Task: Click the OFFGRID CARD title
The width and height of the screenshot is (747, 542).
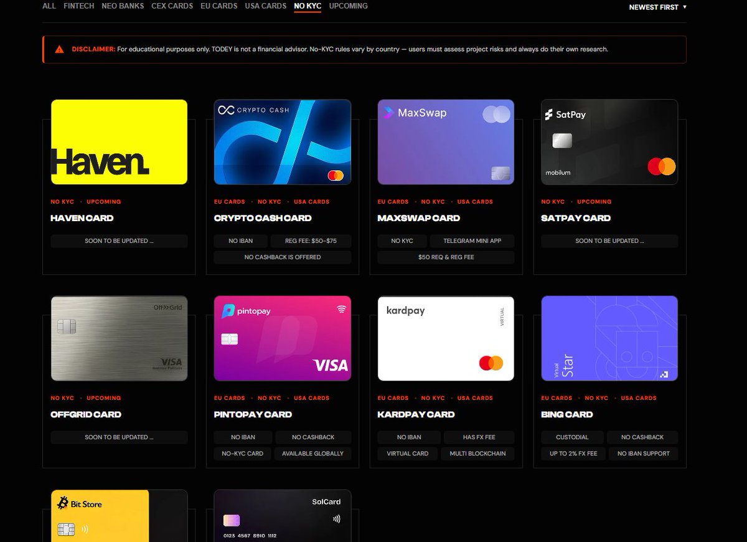Action: click(x=86, y=414)
